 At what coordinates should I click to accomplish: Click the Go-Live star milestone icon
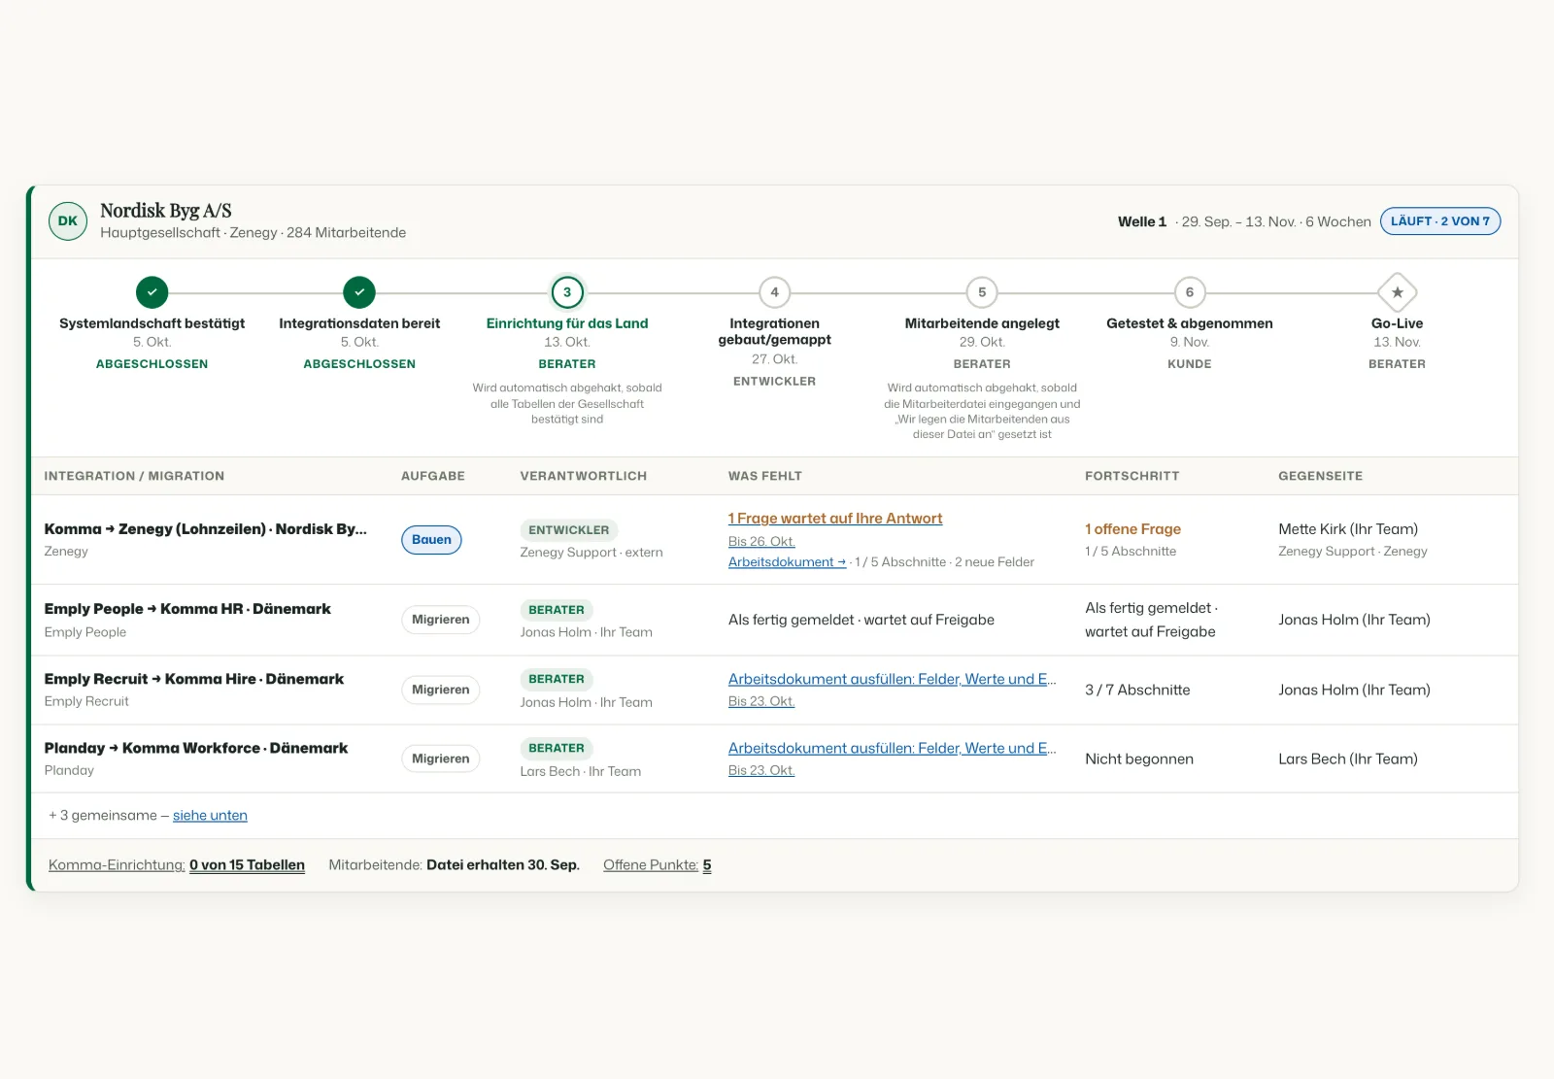click(1397, 292)
